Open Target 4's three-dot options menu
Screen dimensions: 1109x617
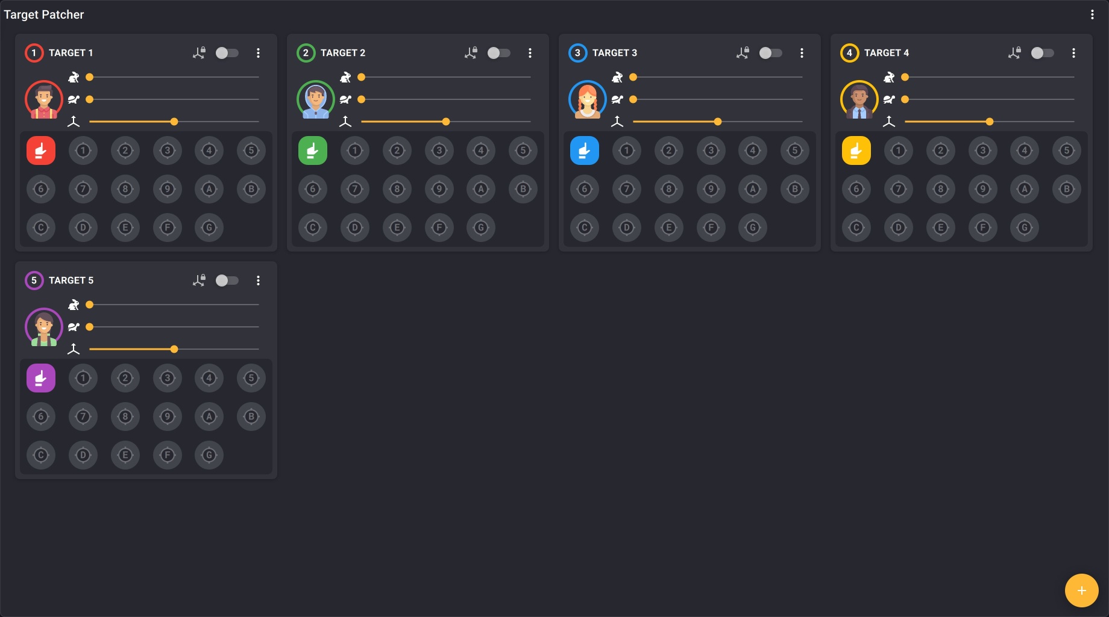point(1073,53)
